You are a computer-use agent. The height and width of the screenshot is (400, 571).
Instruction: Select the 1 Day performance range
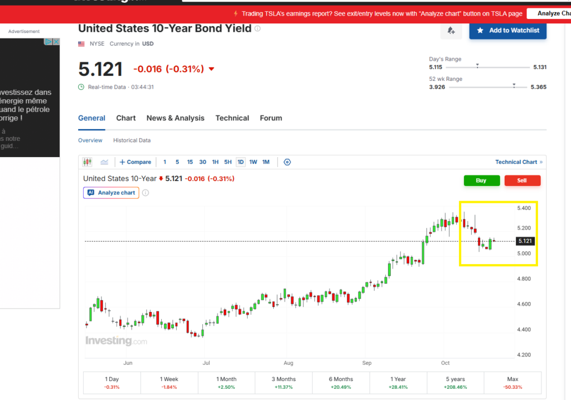[112, 383]
